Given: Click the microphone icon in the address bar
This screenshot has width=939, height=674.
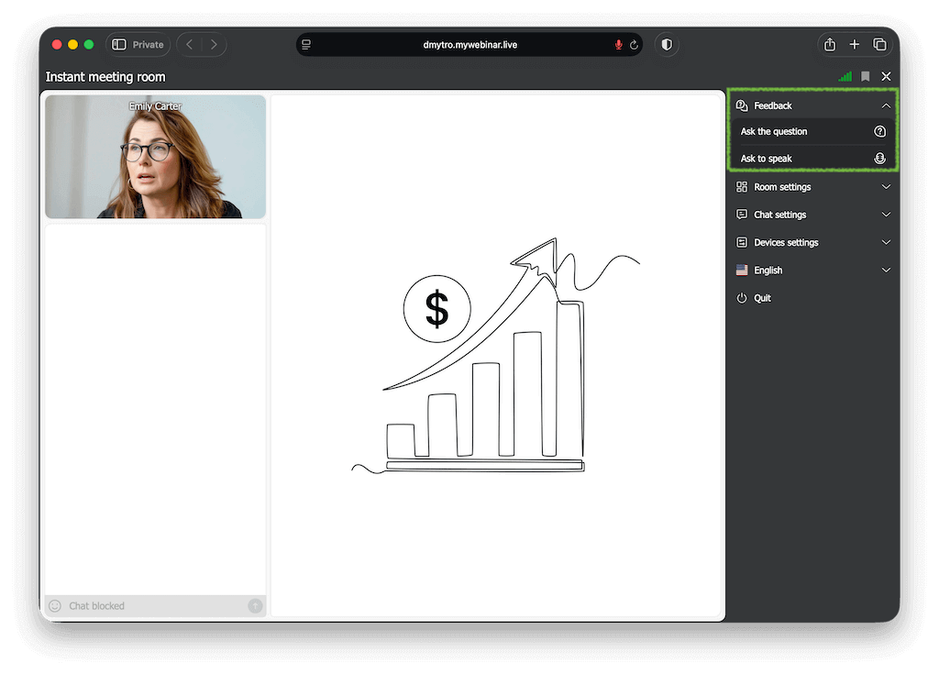Looking at the screenshot, I should pyautogui.click(x=618, y=44).
